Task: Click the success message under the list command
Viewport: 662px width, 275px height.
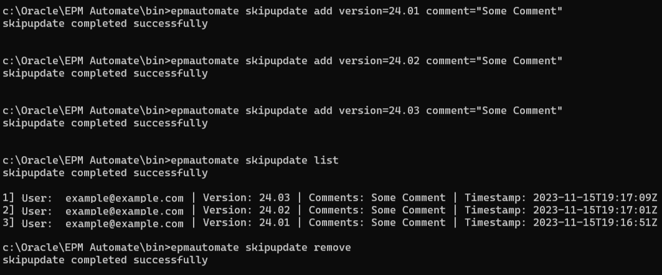Action: click(x=105, y=173)
